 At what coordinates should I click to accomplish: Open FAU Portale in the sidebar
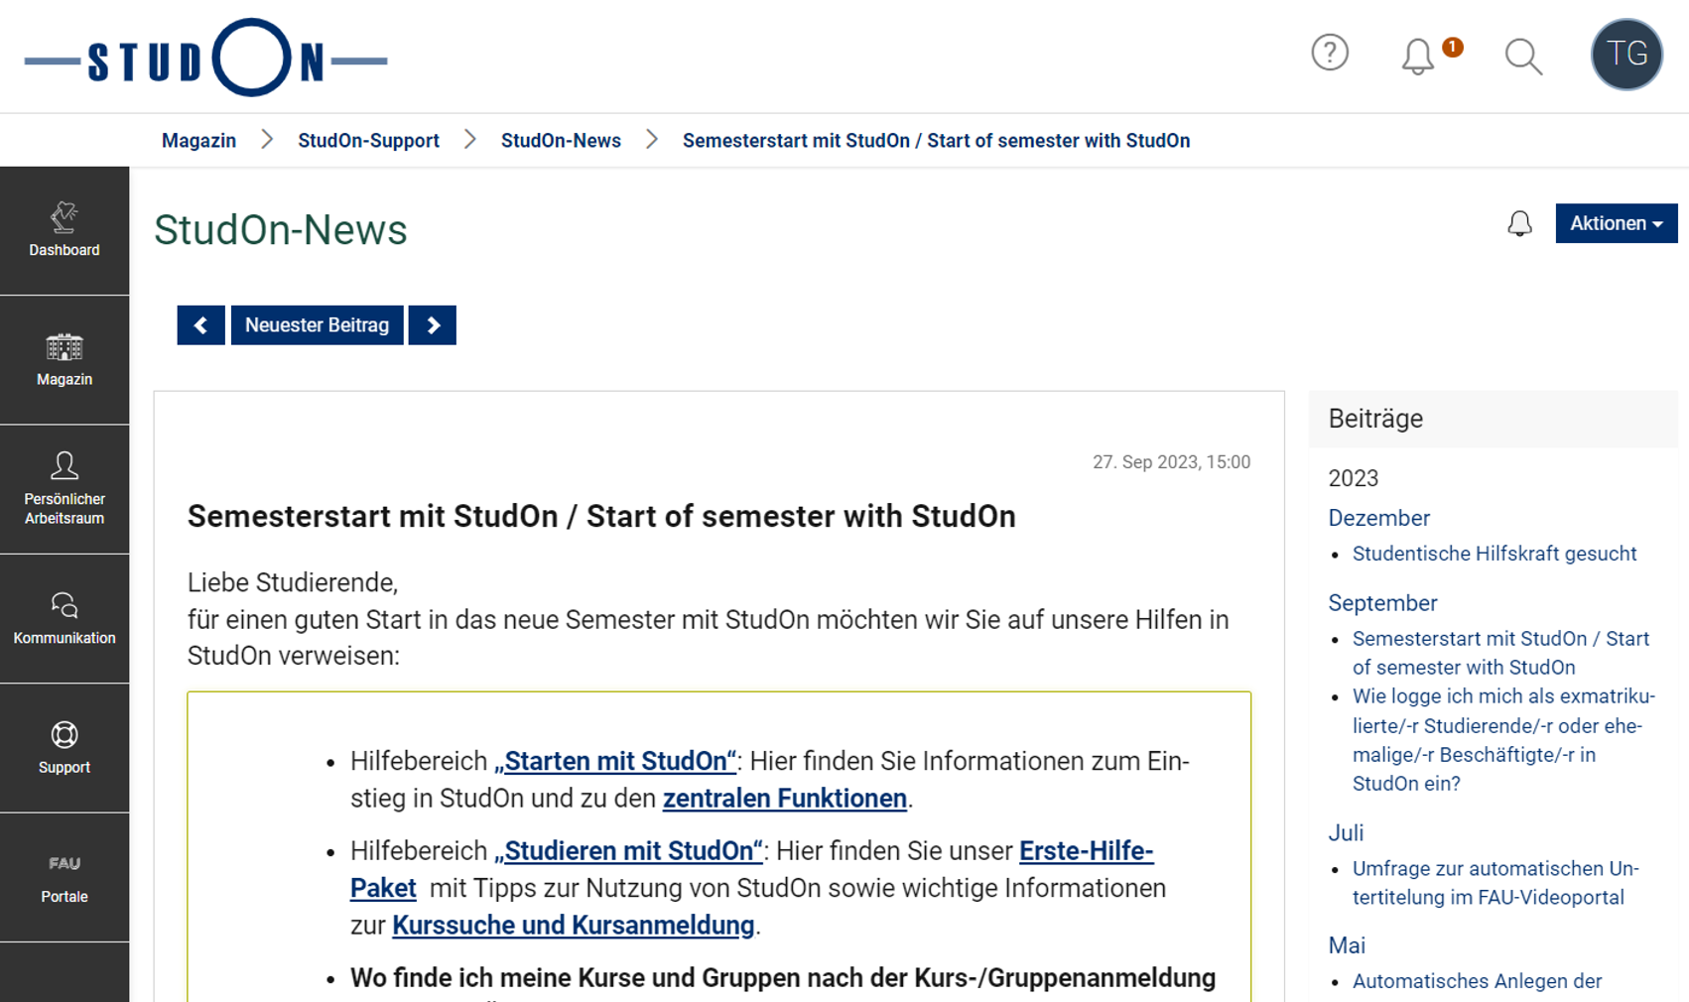coord(65,878)
